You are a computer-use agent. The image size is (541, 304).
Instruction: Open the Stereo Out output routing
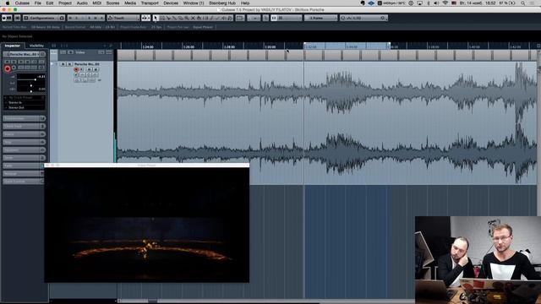(25, 107)
